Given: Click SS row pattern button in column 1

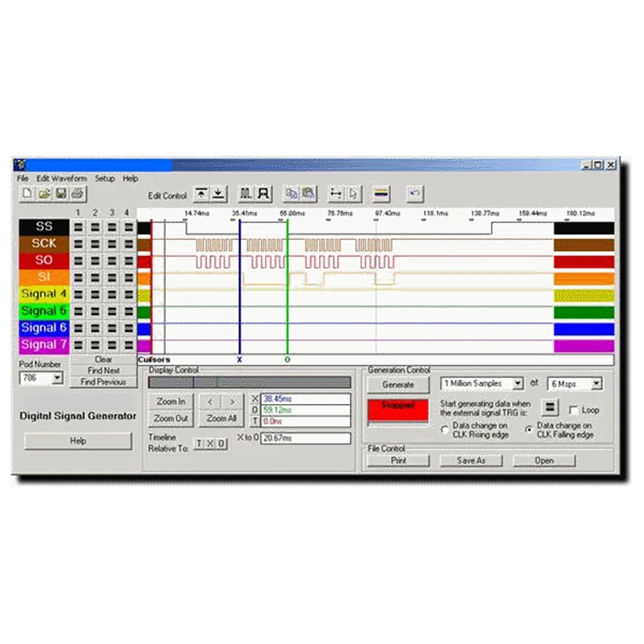Looking at the screenshot, I should [78, 227].
